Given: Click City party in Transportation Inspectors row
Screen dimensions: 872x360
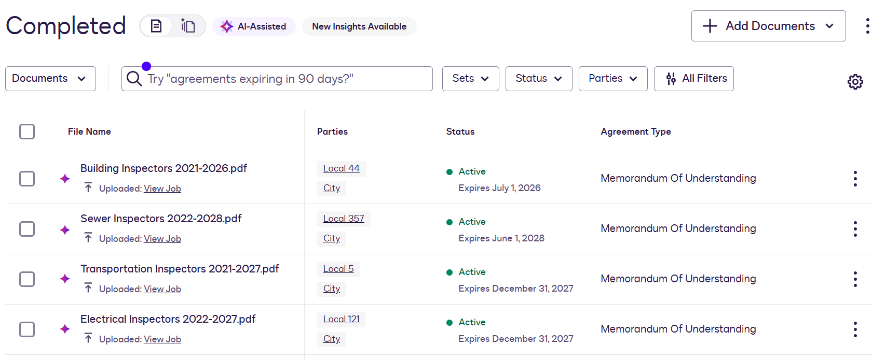Looking at the screenshot, I should (332, 289).
